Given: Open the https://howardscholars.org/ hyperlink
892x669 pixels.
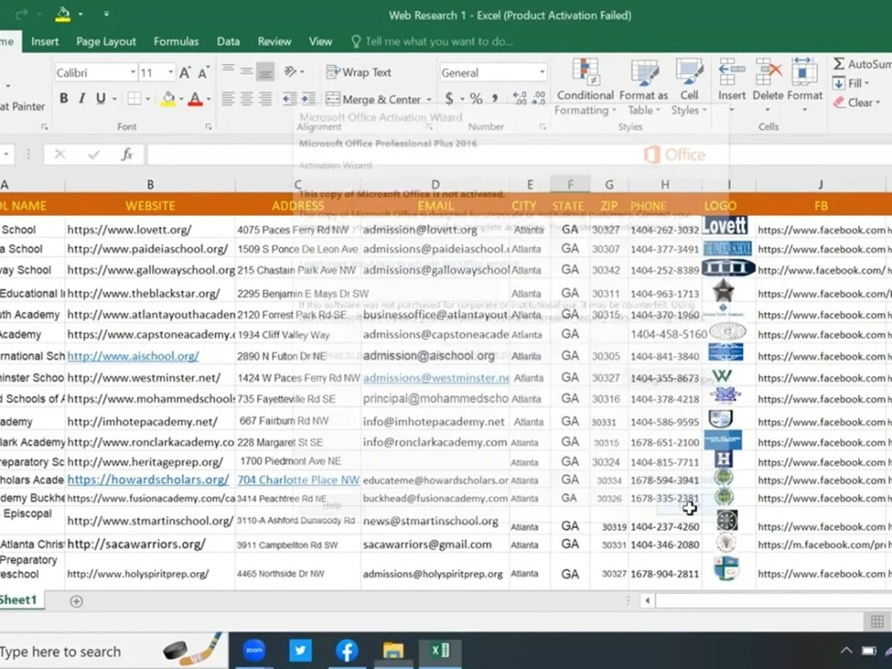Looking at the screenshot, I should pos(148,480).
